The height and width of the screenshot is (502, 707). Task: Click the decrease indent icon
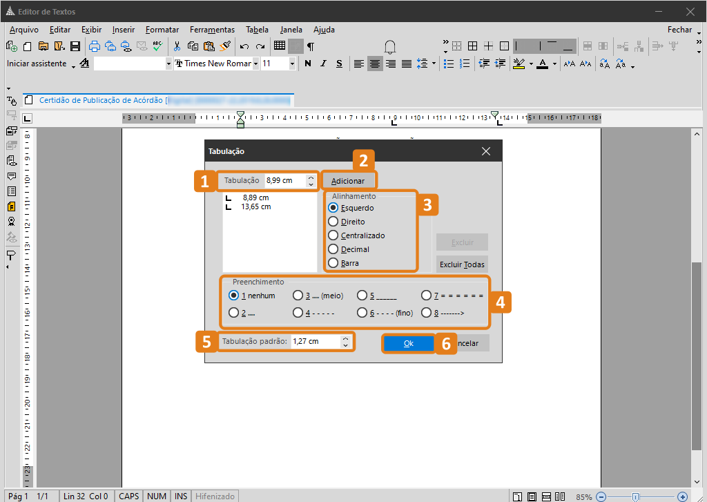(484, 64)
